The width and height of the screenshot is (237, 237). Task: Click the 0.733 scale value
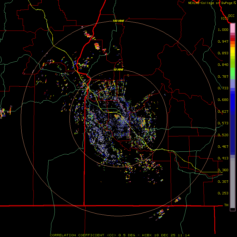(x=223, y=88)
